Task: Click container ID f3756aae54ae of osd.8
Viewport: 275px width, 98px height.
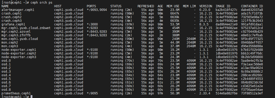Action: [x=252, y=90]
